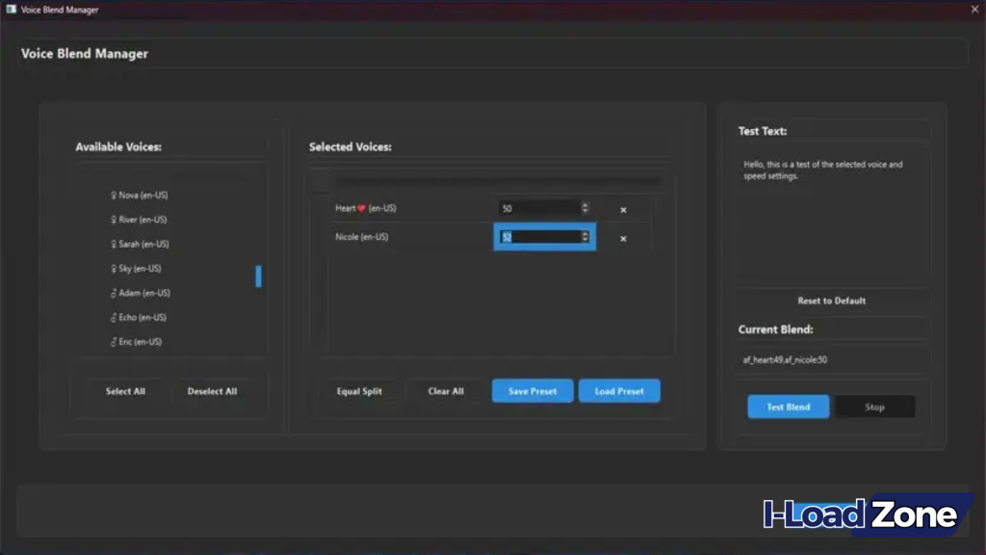Click the female icon beside Nova voice

coord(114,195)
